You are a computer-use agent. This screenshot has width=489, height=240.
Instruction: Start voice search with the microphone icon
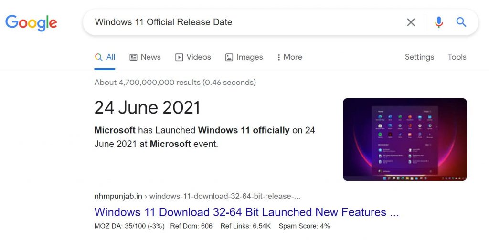click(x=439, y=22)
